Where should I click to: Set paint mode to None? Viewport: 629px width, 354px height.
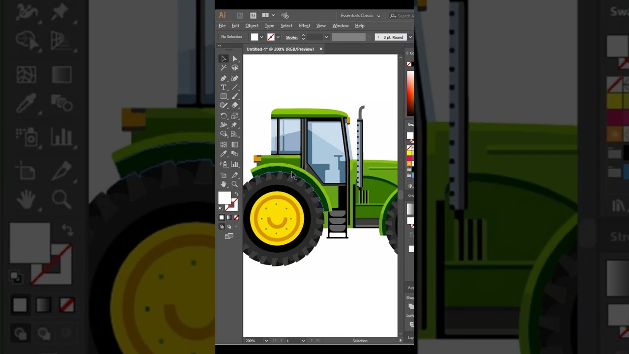236,217
